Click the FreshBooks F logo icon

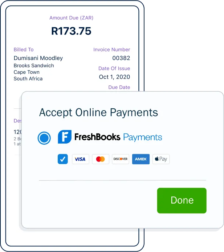[x=65, y=137]
